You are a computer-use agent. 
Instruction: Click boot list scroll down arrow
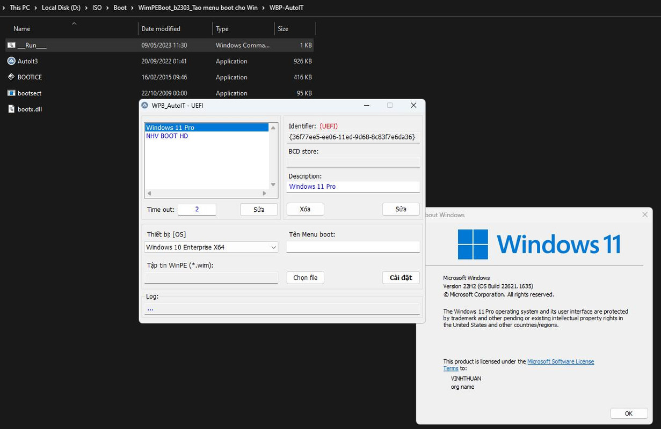click(x=273, y=184)
